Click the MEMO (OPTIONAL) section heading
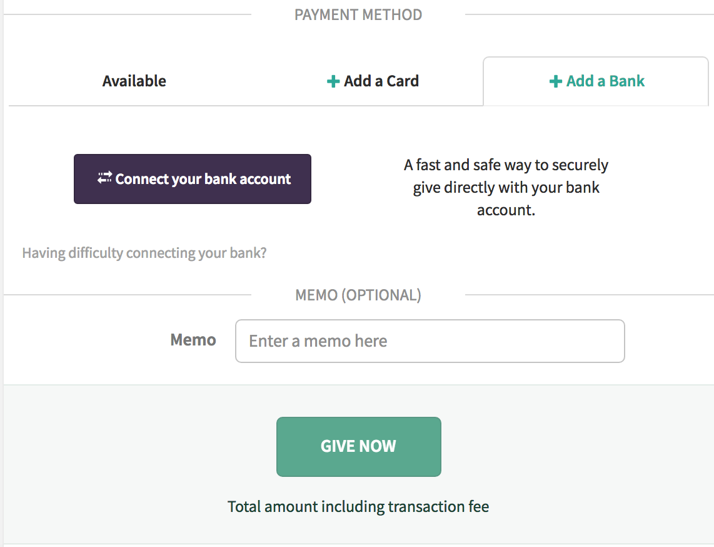The width and height of the screenshot is (714, 547). (x=358, y=295)
